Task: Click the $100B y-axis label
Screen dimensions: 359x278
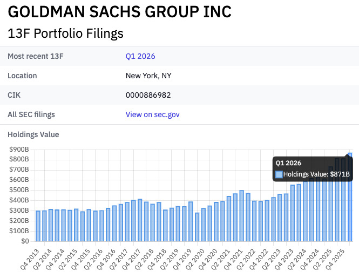Action: (19, 231)
